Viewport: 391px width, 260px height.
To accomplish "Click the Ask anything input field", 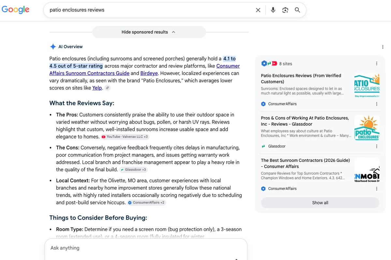I will [x=146, y=248].
